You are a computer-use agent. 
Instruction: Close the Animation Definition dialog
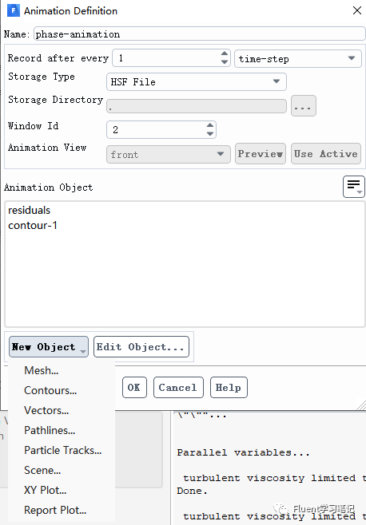click(357, 10)
